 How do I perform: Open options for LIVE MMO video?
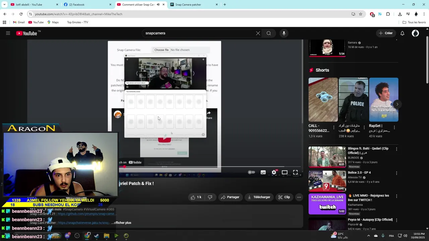click(396, 196)
